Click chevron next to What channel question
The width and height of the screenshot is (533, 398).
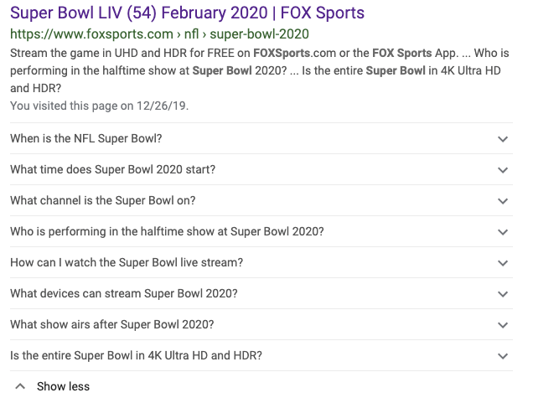click(x=503, y=201)
